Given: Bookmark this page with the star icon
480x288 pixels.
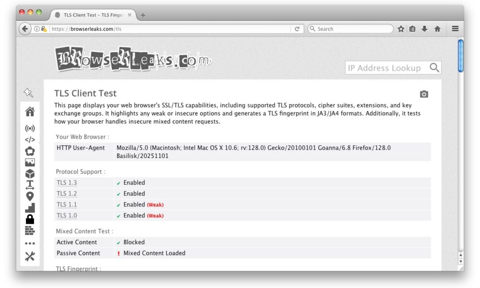Looking at the screenshot, I should [x=401, y=29].
